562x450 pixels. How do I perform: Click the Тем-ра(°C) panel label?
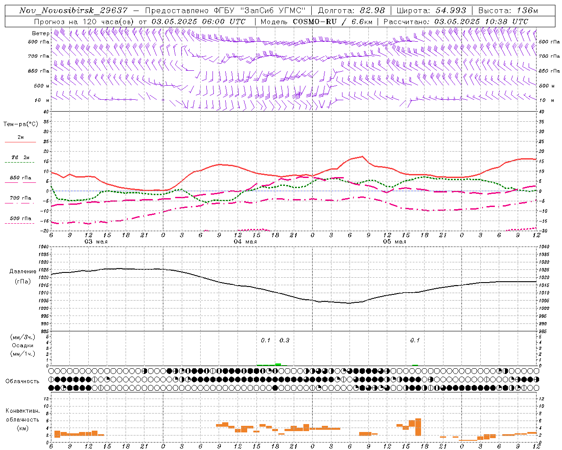pos(21,124)
